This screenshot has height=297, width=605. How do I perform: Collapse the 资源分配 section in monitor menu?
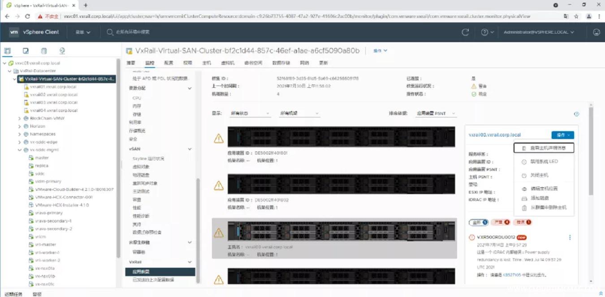coord(190,88)
